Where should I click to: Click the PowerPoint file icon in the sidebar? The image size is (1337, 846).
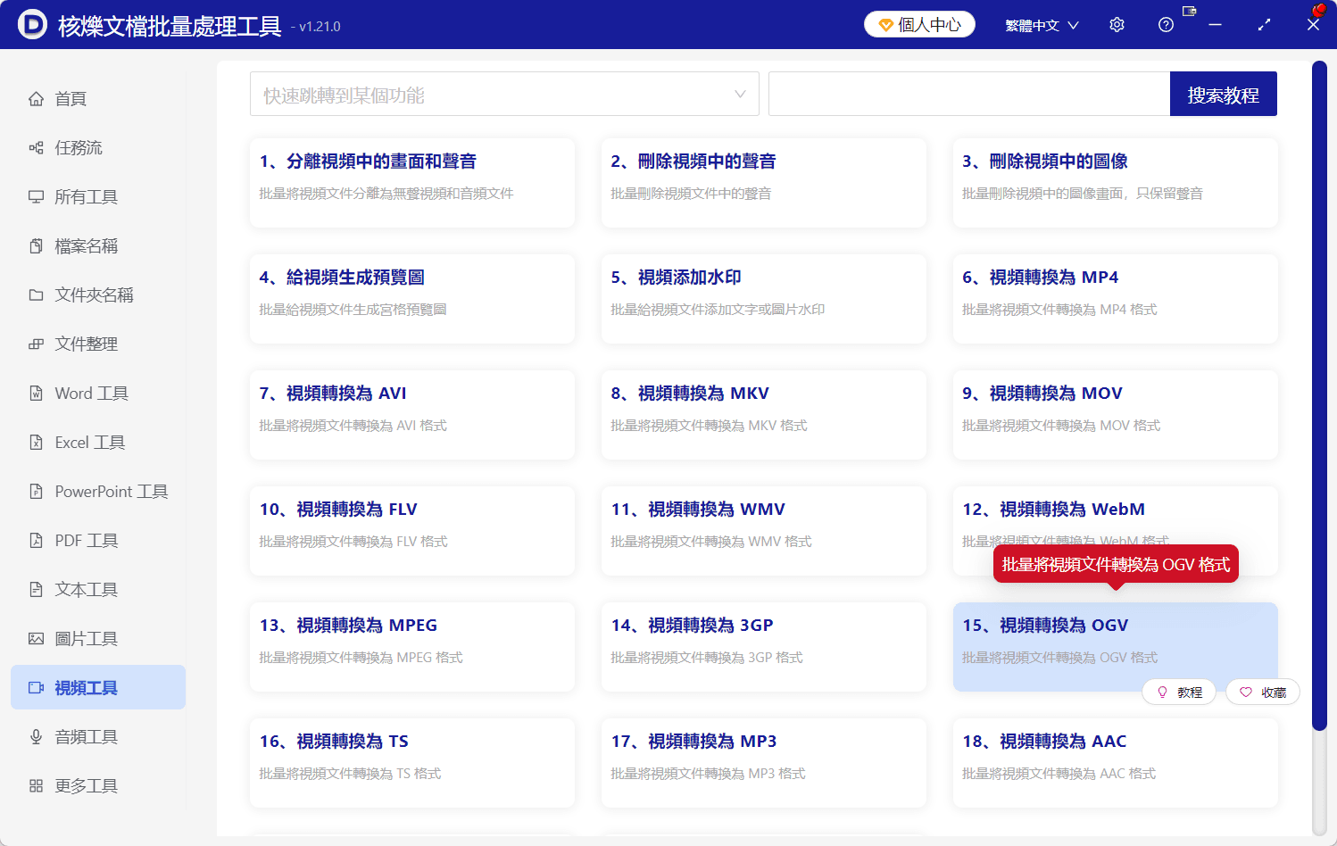tap(36, 492)
